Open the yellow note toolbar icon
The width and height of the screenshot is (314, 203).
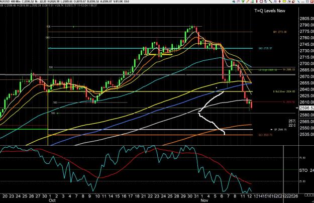(284, 1)
